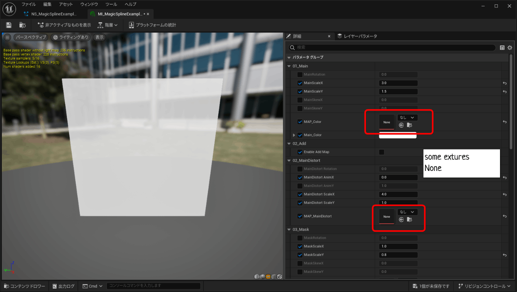Switch to レイヤーパラメータ tab

(357, 36)
